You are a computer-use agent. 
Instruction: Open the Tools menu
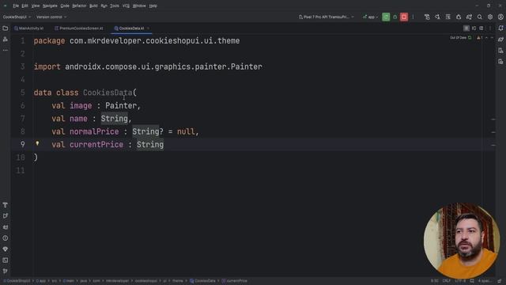tap(114, 6)
